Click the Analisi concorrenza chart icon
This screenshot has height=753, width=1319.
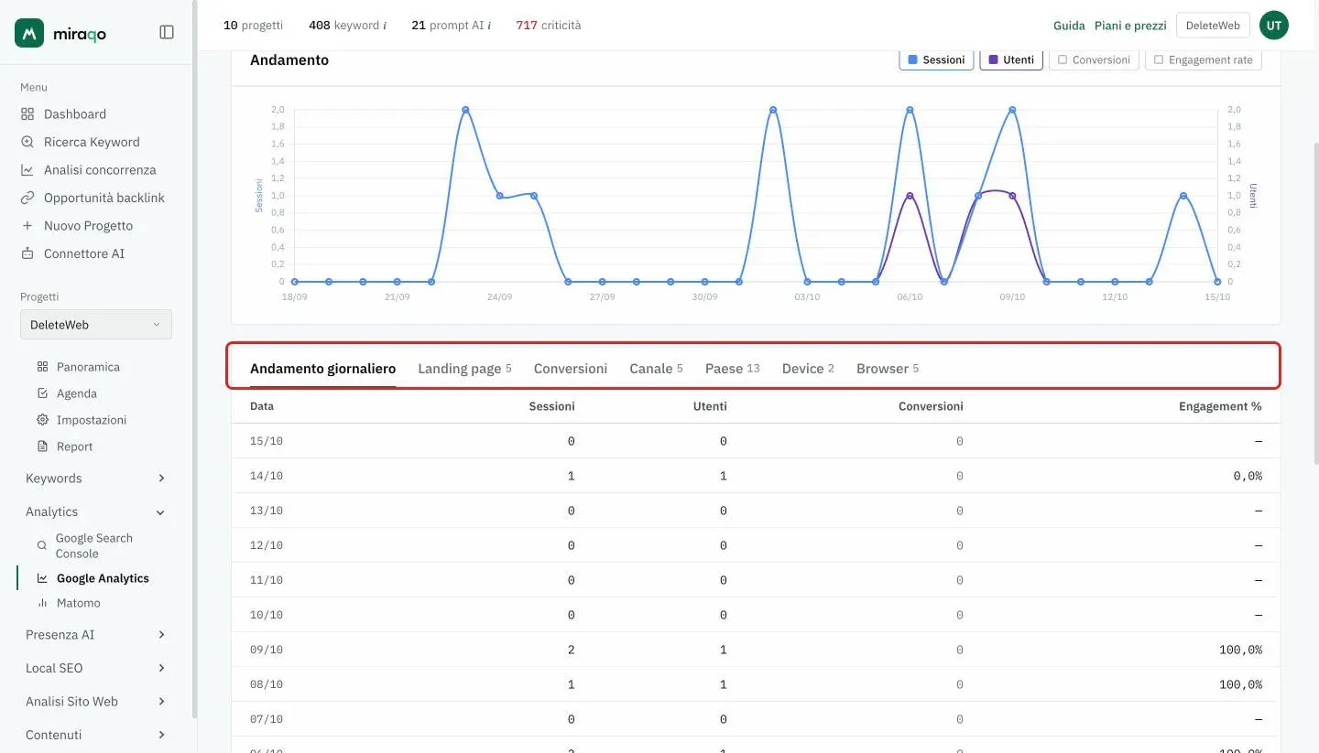click(27, 170)
